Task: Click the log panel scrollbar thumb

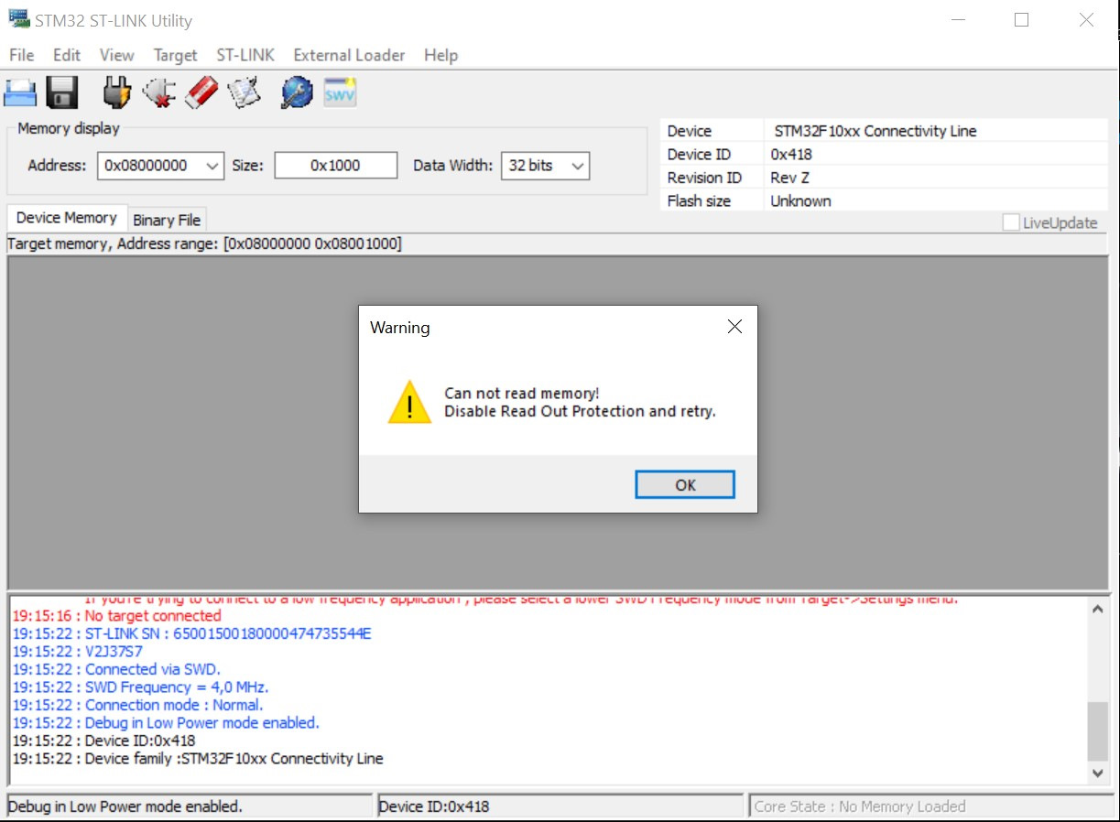Action: click(x=1098, y=730)
